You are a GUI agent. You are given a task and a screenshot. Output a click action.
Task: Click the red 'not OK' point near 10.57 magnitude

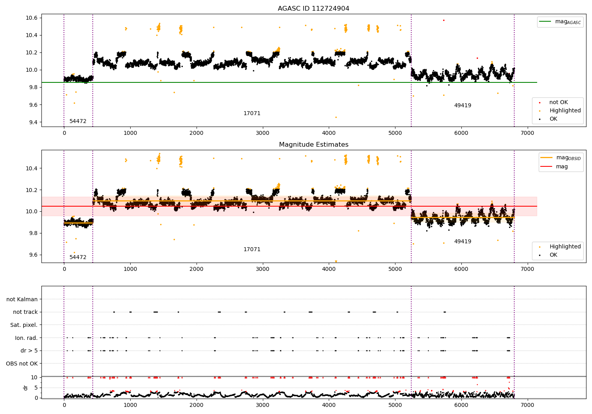(444, 20)
